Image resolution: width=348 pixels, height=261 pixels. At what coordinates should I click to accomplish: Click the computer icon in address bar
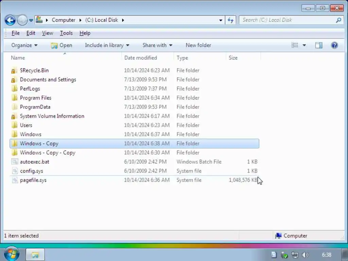[x=39, y=20]
